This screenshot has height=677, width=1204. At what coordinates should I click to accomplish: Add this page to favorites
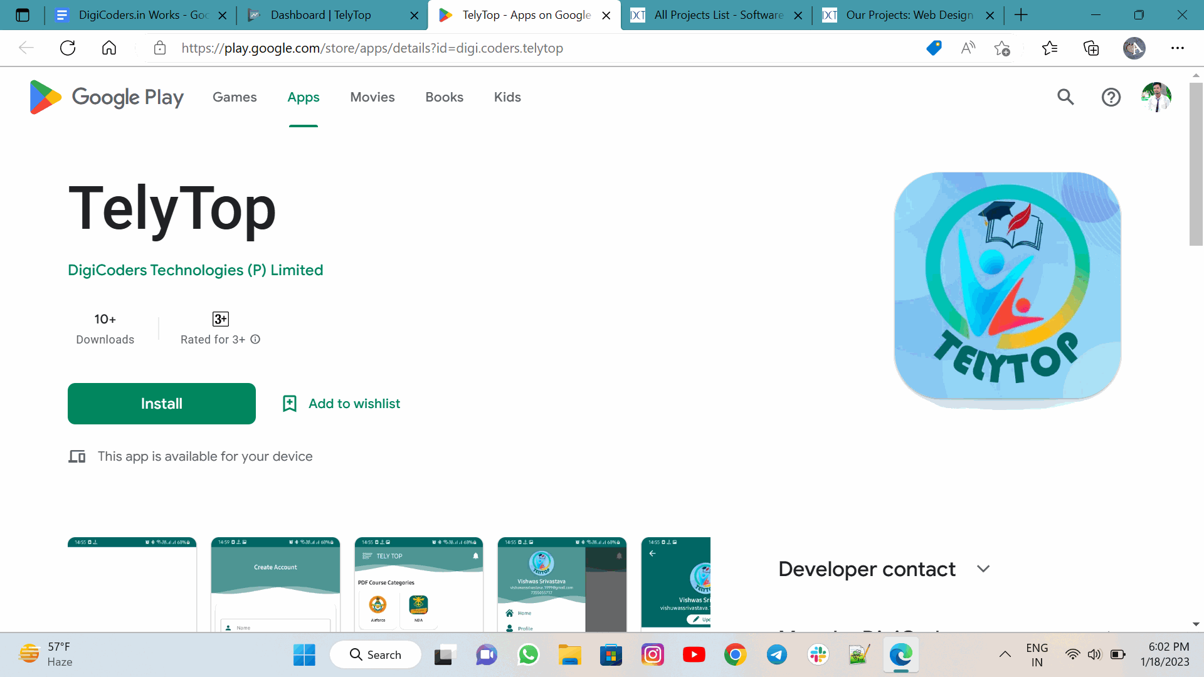[x=1002, y=48]
